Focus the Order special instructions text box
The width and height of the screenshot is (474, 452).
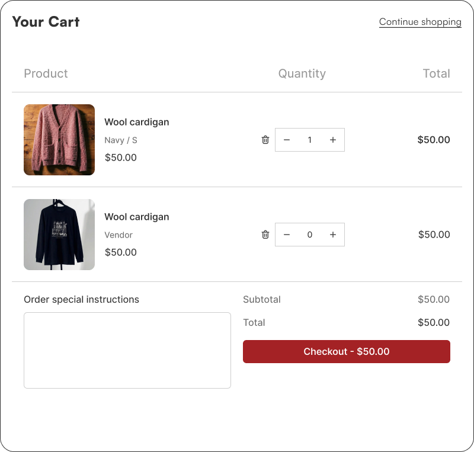(127, 351)
